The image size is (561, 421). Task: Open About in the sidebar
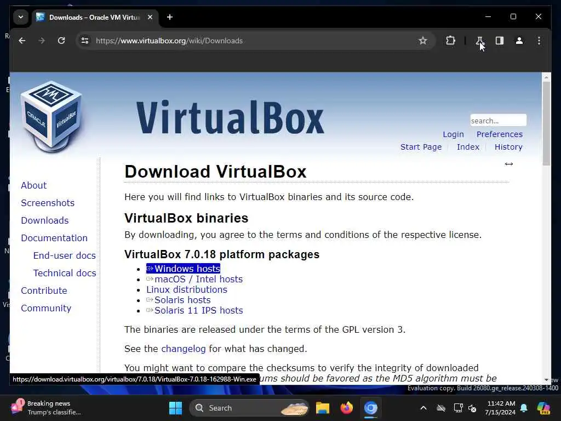click(33, 185)
